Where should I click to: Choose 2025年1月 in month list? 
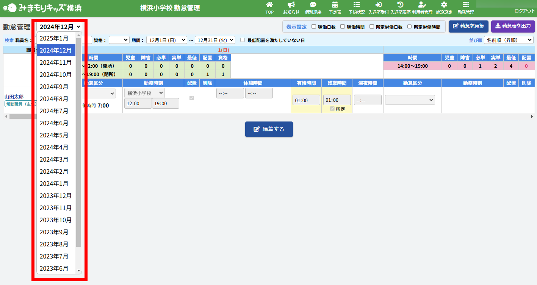click(x=54, y=38)
